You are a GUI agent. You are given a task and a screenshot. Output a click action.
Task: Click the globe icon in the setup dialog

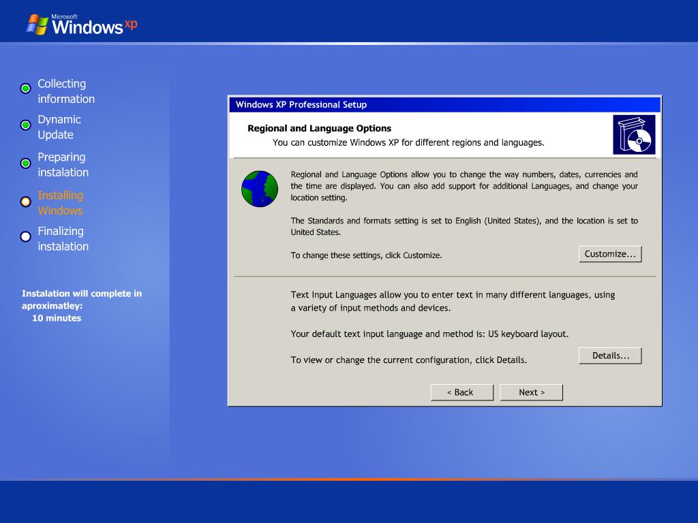(259, 189)
